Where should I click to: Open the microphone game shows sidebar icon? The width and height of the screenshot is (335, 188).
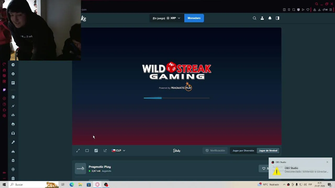click(x=13, y=142)
